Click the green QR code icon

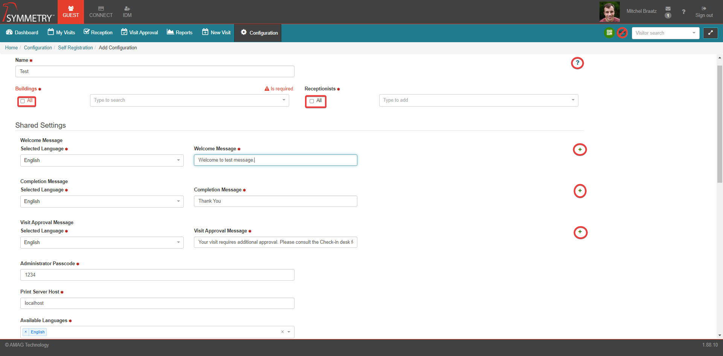609,33
